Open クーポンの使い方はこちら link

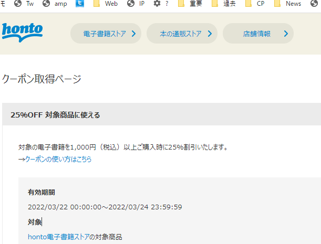[x=58, y=159]
